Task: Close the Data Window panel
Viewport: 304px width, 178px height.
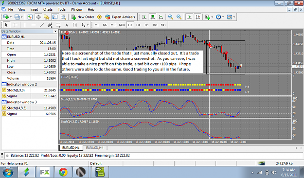Action: 55,31
